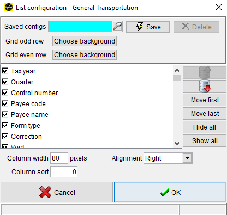Click the column list scroll up arrow
Image resolution: width=227 pixels, height=215 pixels.
pyautogui.click(x=177, y=70)
